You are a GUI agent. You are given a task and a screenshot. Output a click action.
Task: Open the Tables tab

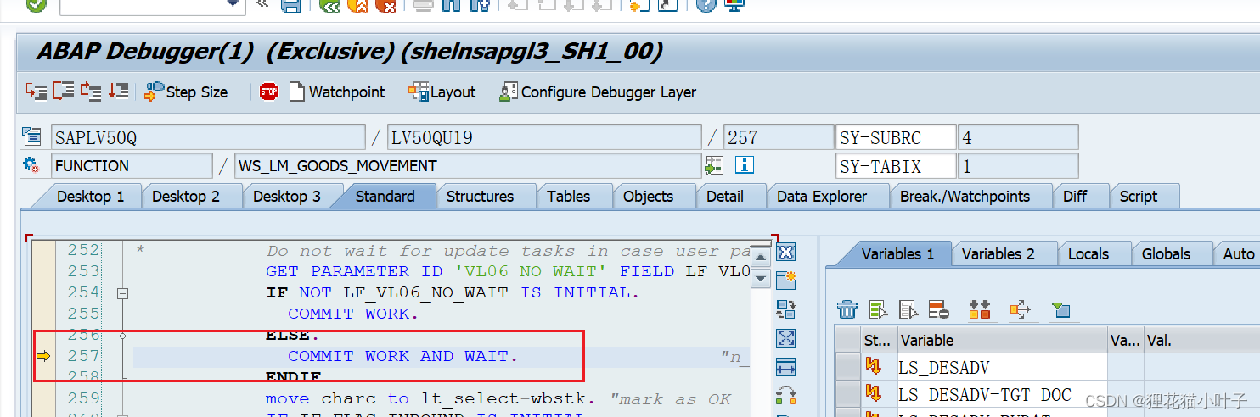coord(568,196)
